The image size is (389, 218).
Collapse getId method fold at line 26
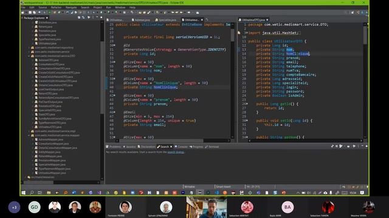247,104
